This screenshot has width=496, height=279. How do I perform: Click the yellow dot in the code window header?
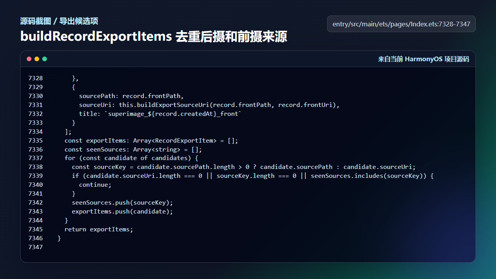coord(37,59)
